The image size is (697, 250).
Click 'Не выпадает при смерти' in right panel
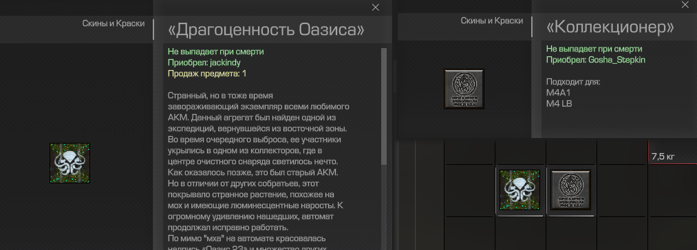(594, 49)
